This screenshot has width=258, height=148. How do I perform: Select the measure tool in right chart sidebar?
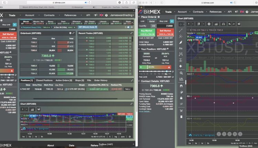pos(181,79)
